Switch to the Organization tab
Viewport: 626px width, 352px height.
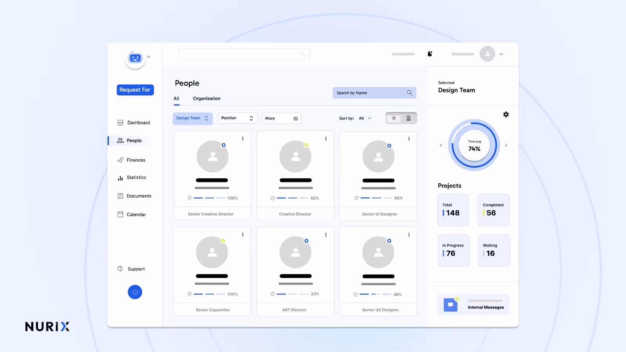[x=207, y=99]
